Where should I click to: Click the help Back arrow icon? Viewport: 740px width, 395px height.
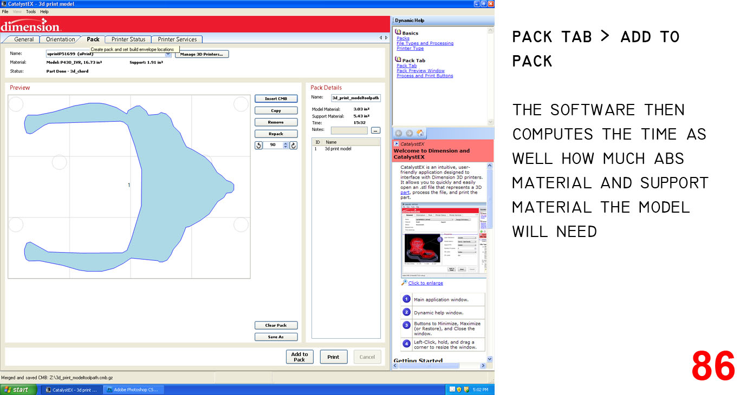[398, 133]
